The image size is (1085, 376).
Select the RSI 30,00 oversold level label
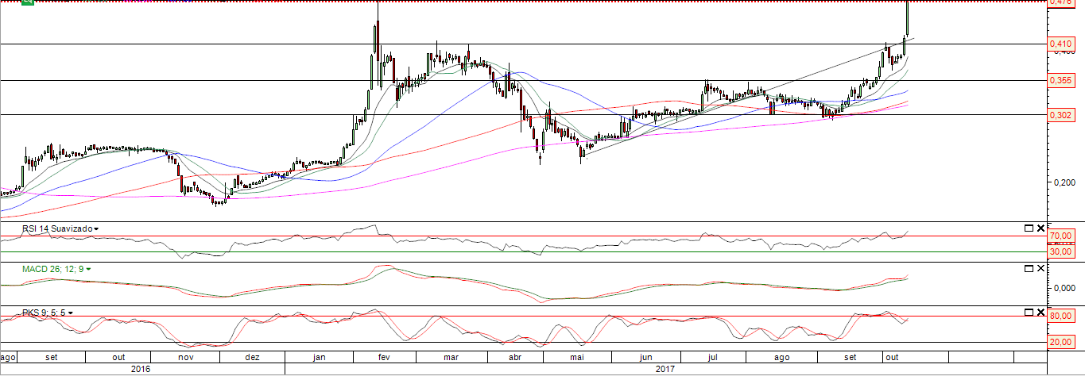pyautogui.click(x=1061, y=251)
